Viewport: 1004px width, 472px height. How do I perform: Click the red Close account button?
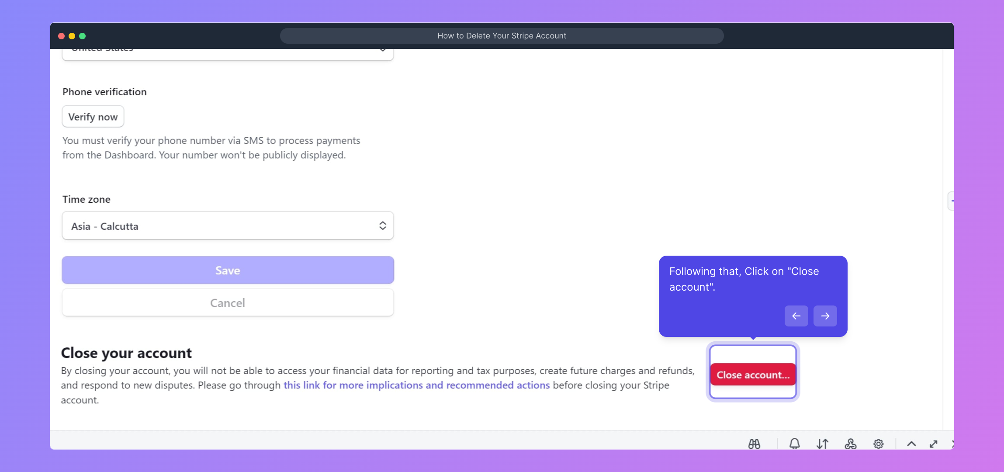(x=753, y=375)
